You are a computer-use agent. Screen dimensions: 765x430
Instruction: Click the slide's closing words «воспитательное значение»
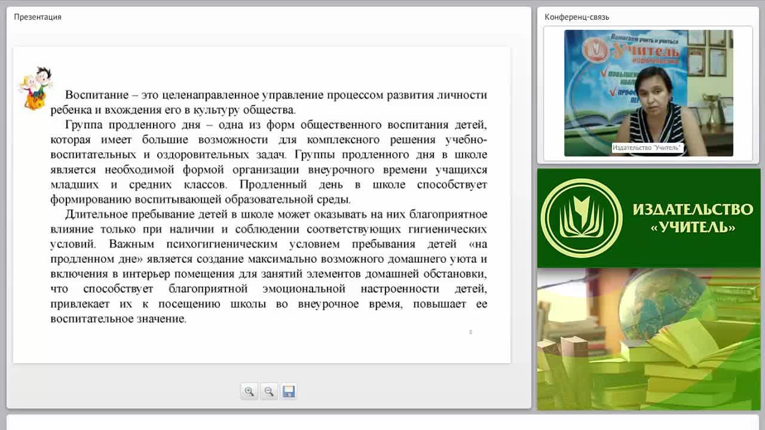(118, 319)
